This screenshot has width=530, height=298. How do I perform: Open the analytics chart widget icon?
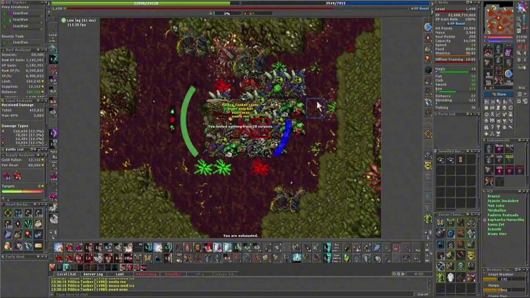(x=498, y=114)
